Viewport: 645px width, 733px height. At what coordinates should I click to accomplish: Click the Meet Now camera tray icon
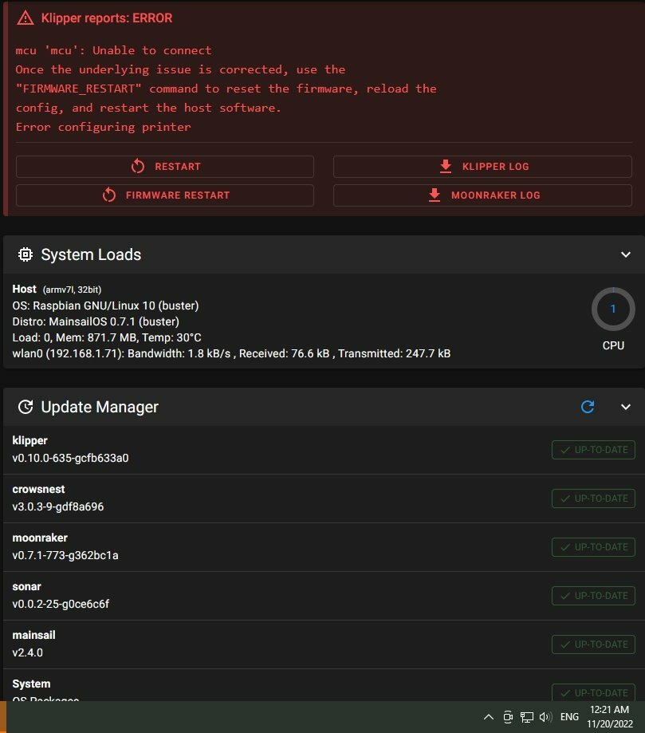pos(508,716)
